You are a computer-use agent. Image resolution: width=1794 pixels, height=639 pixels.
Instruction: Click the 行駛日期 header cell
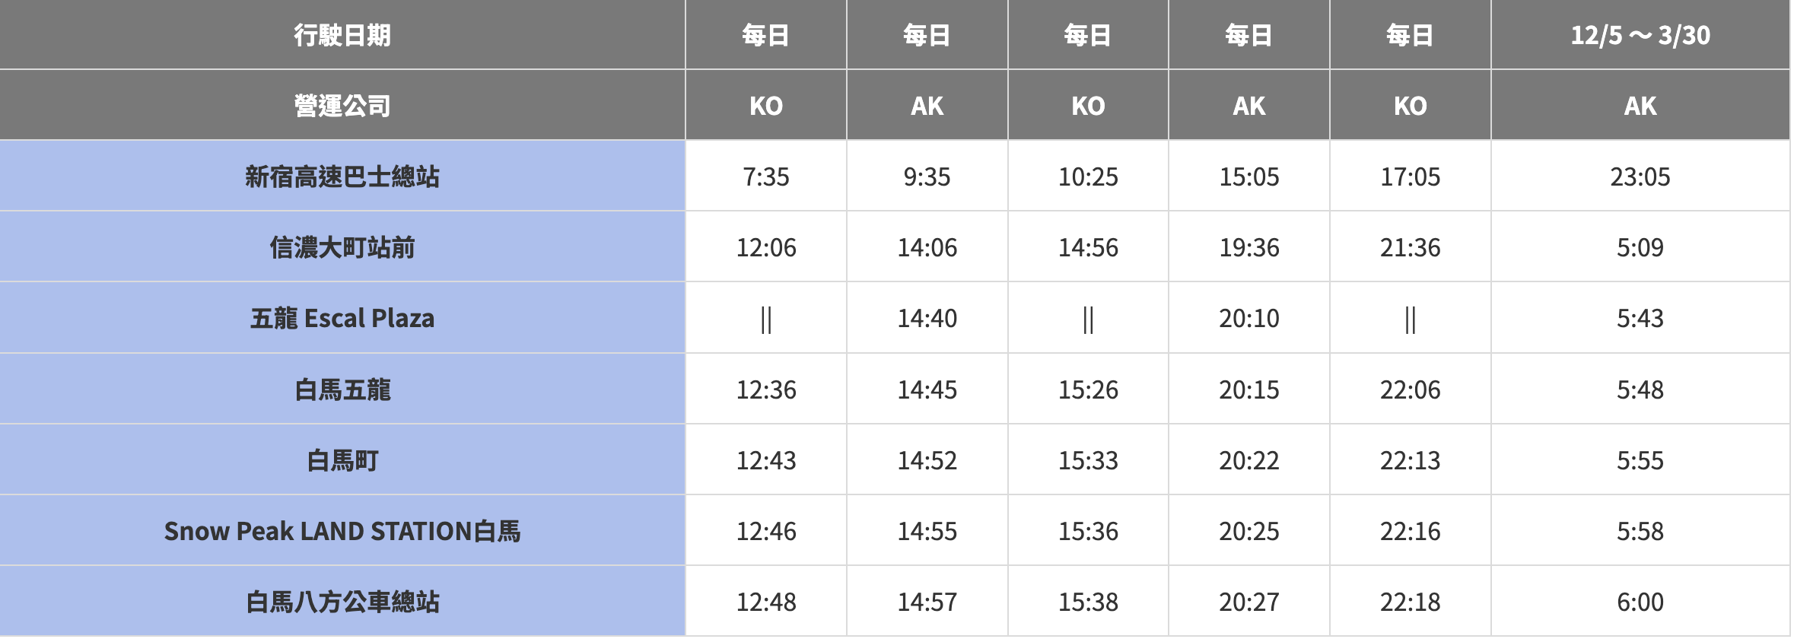342,35
